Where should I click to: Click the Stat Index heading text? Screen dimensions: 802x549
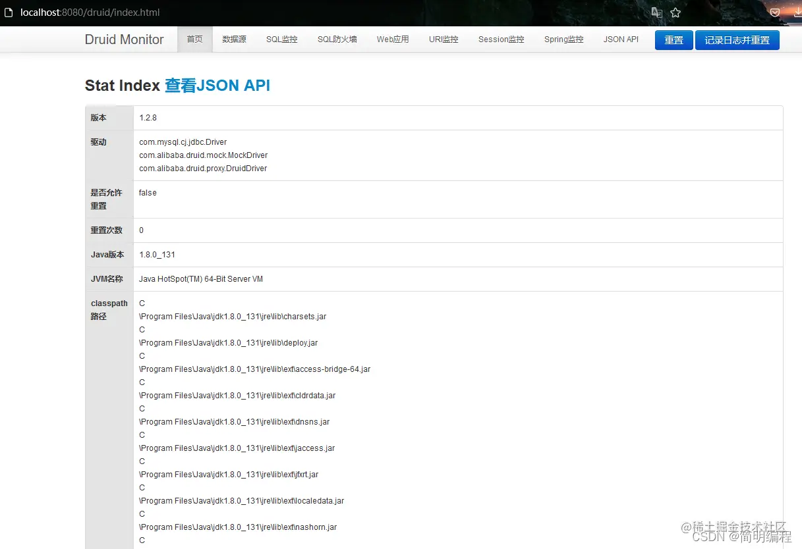point(123,86)
